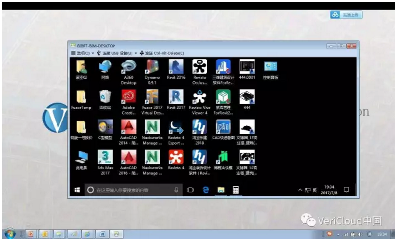The image size is (398, 241).
Task: Select the AutoCAD 2016 shortcut
Action: point(128,162)
